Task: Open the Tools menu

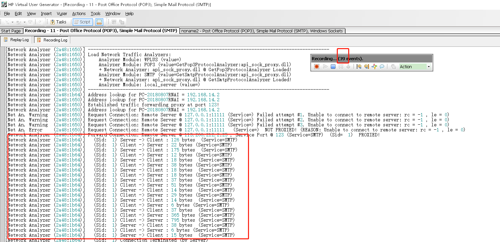Action: coord(96,13)
